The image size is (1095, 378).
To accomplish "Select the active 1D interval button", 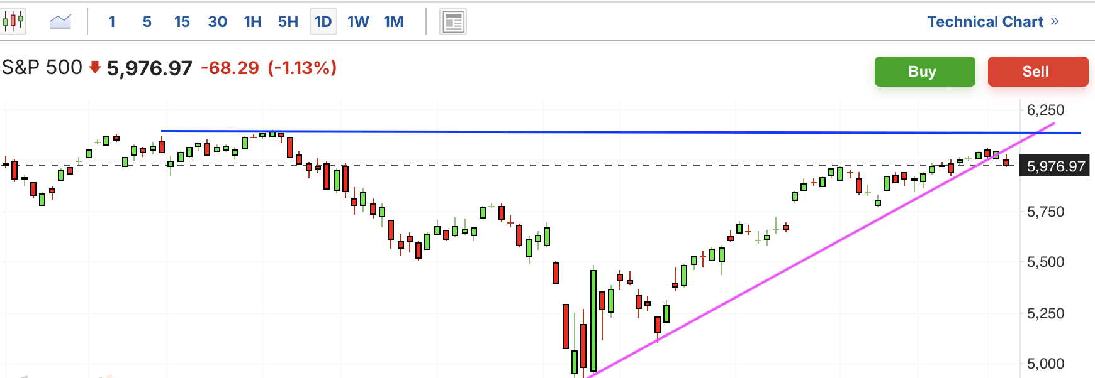I will 323,22.
